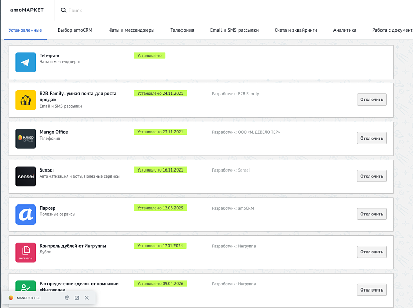Click the Установлено 17.01.2024 badge
The image size is (413, 308).
(x=160, y=246)
